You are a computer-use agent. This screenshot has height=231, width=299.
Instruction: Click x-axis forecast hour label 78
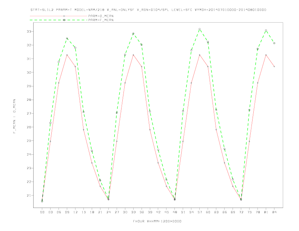(x=258, y=212)
